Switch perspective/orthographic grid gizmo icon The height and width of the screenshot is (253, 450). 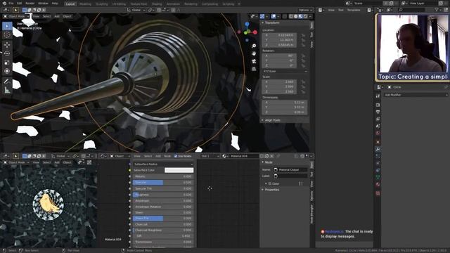254,69
